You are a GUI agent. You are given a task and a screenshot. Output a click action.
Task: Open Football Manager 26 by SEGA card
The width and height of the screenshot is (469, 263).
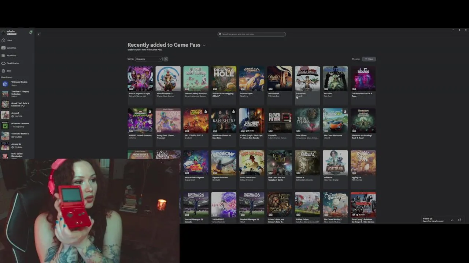pos(251,207)
